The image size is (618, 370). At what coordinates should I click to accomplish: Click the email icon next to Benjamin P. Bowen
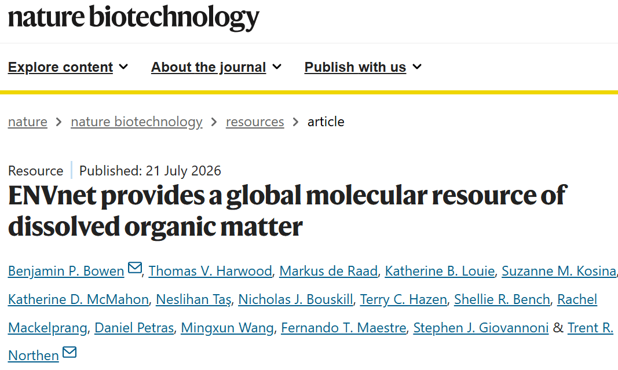135,268
